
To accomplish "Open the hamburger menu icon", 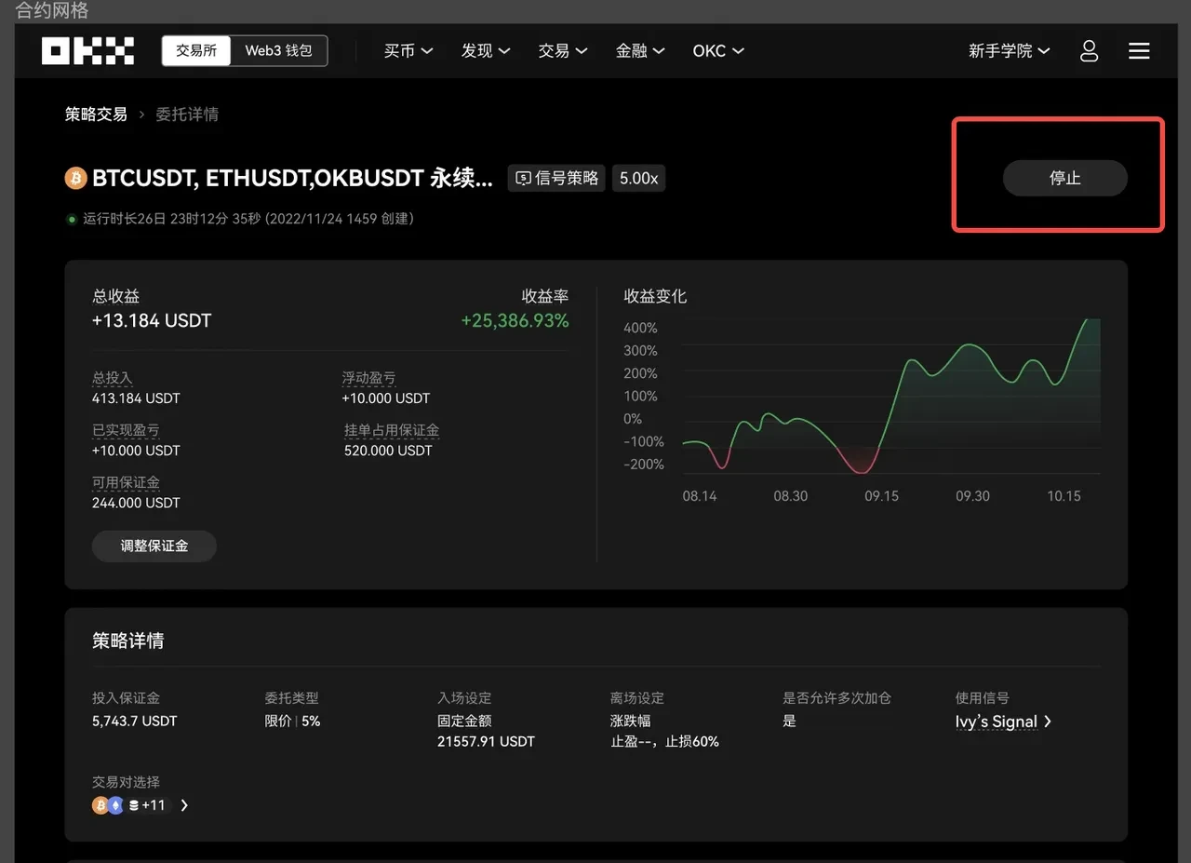I will tap(1139, 50).
